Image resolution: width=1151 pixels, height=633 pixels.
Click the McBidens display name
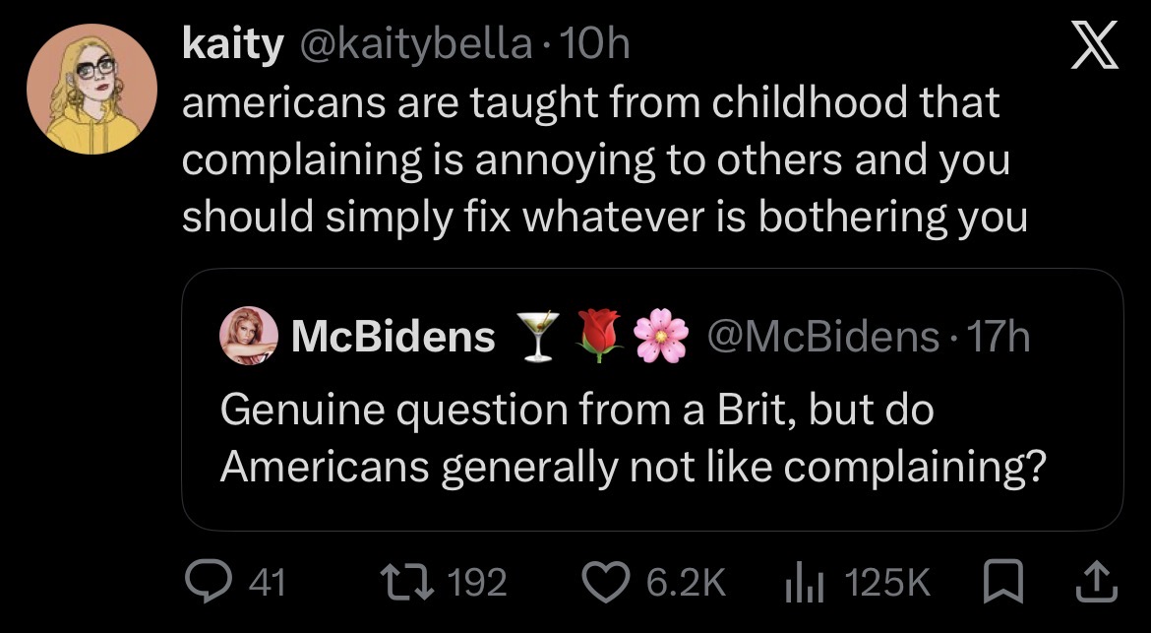pos(394,337)
